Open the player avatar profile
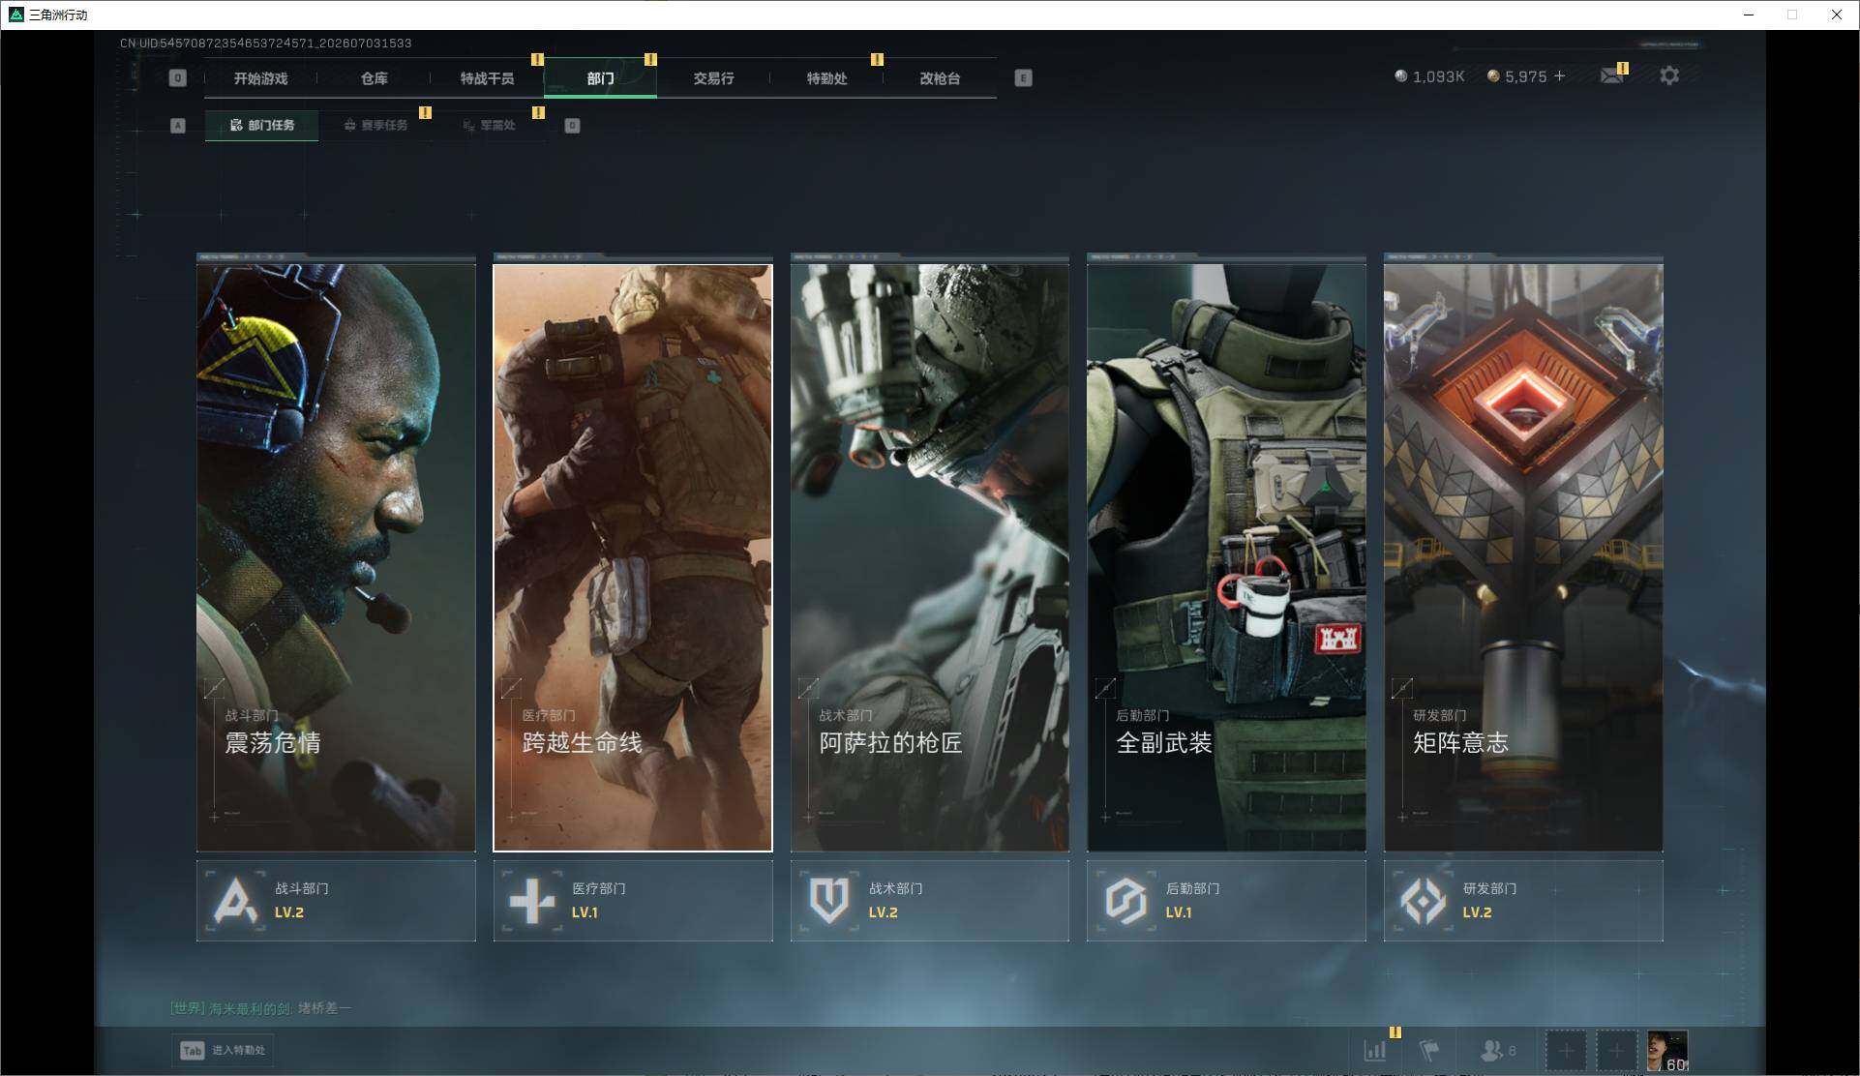Image resolution: width=1860 pixels, height=1076 pixels. [1667, 1051]
